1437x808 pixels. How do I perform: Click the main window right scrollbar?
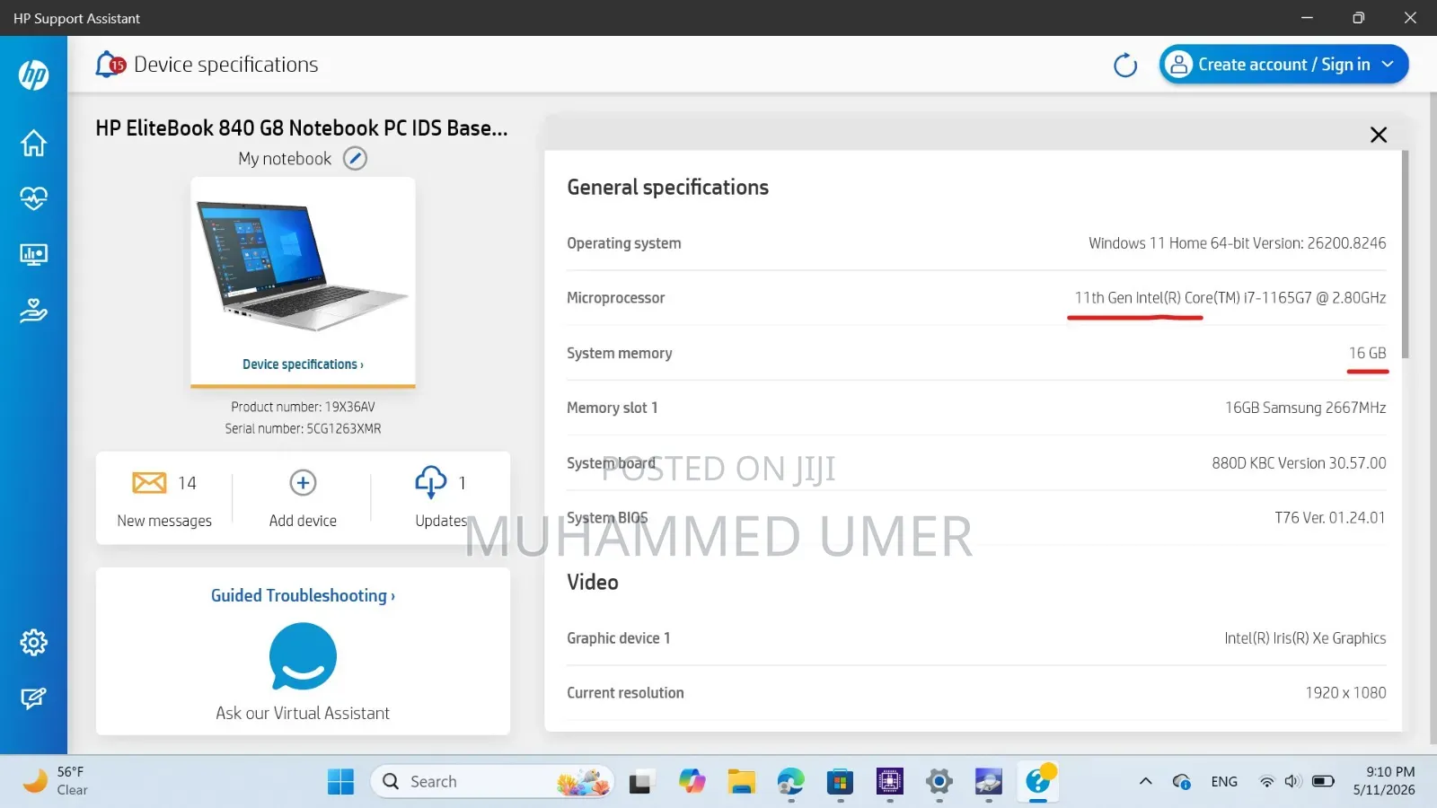[1433, 417]
